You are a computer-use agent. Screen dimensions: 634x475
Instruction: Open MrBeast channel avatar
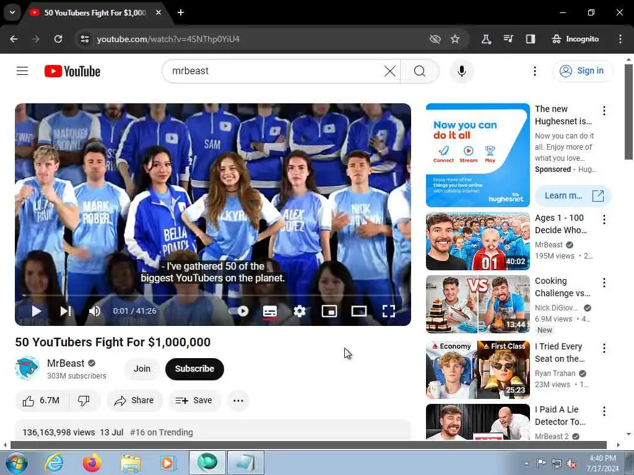[x=27, y=369]
